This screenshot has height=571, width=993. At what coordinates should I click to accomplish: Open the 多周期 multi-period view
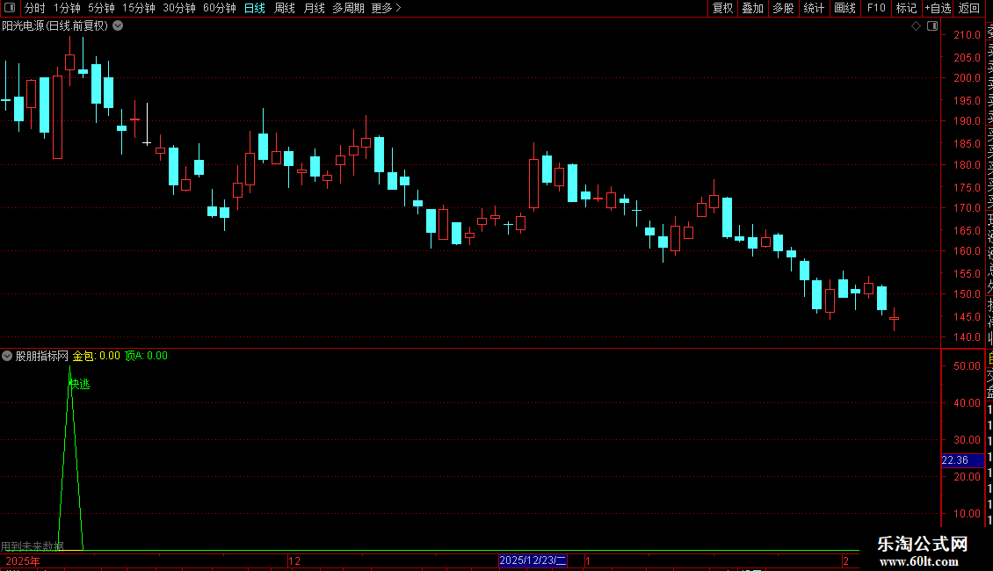click(348, 8)
